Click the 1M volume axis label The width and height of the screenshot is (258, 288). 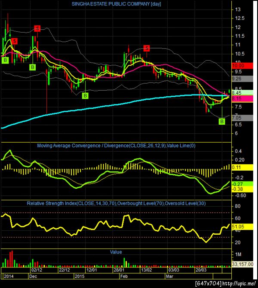pyautogui.click(x=238, y=254)
